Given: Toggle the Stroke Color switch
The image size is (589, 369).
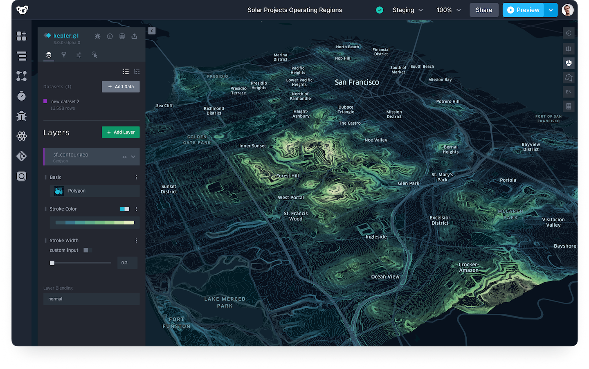Looking at the screenshot, I should click(x=124, y=209).
